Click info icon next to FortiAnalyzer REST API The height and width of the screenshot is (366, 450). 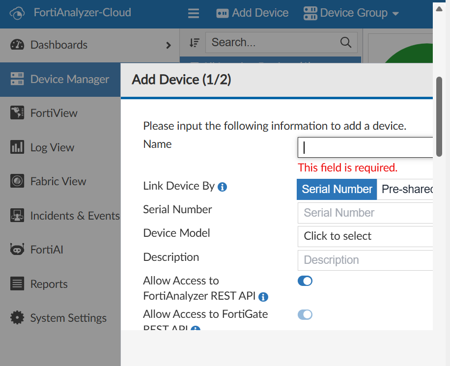tap(263, 297)
